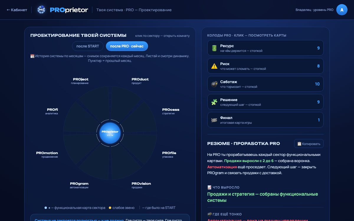
Task: Click the warning triangle icon for Риск
Action: click(x=214, y=66)
